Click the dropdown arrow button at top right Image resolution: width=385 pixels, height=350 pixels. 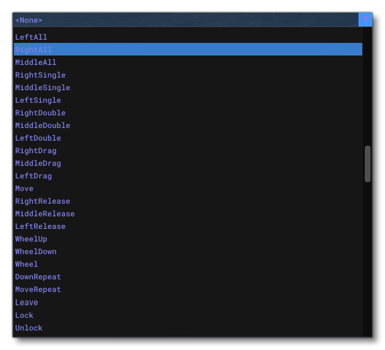click(x=365, y=20)
